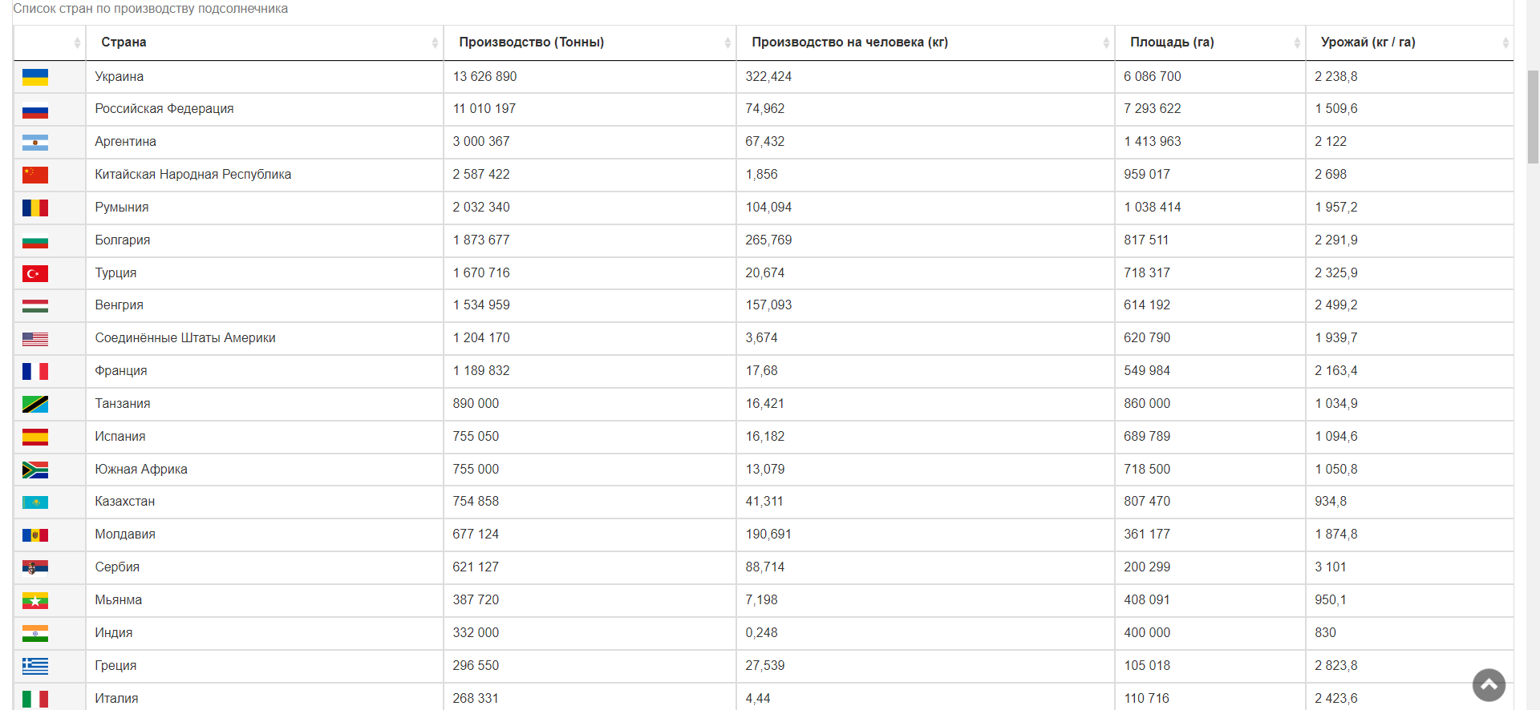Viewport: 1540px width, 710px height.
Task: Click the Соединённые Штаты Америки entry
Action: (185, 338)
